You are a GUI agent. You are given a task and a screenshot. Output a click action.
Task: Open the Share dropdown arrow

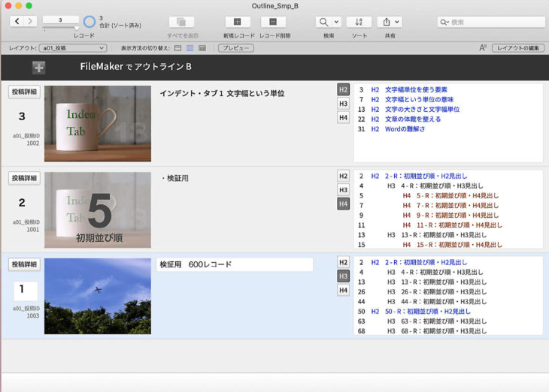[x=397, y=22]
